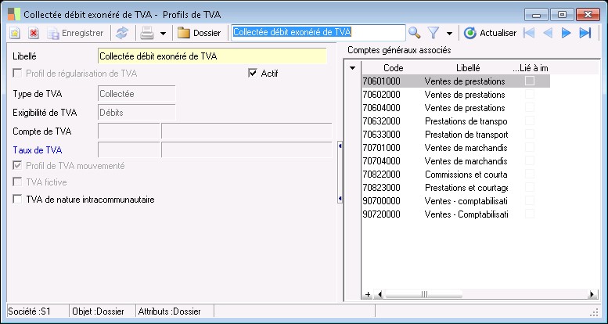
Task: Go to previous record arrow
Action: (548, 34)
